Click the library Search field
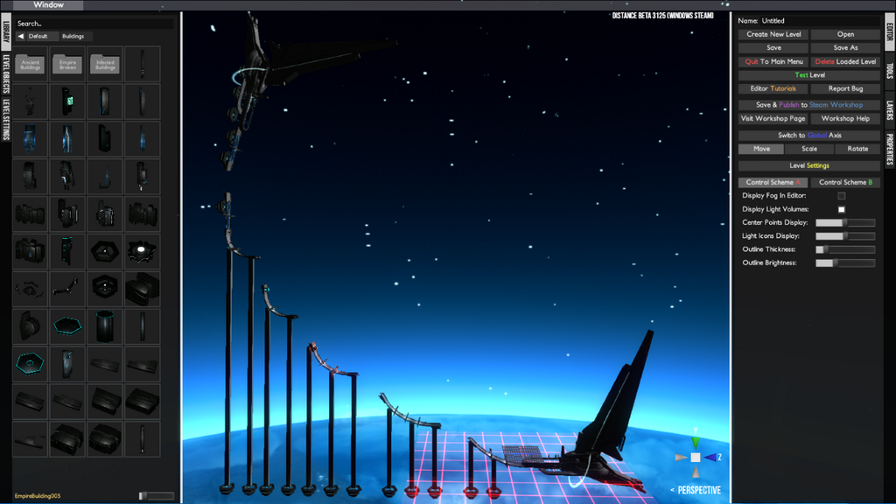Screen dimensions: 896x504 click(92, 24)
